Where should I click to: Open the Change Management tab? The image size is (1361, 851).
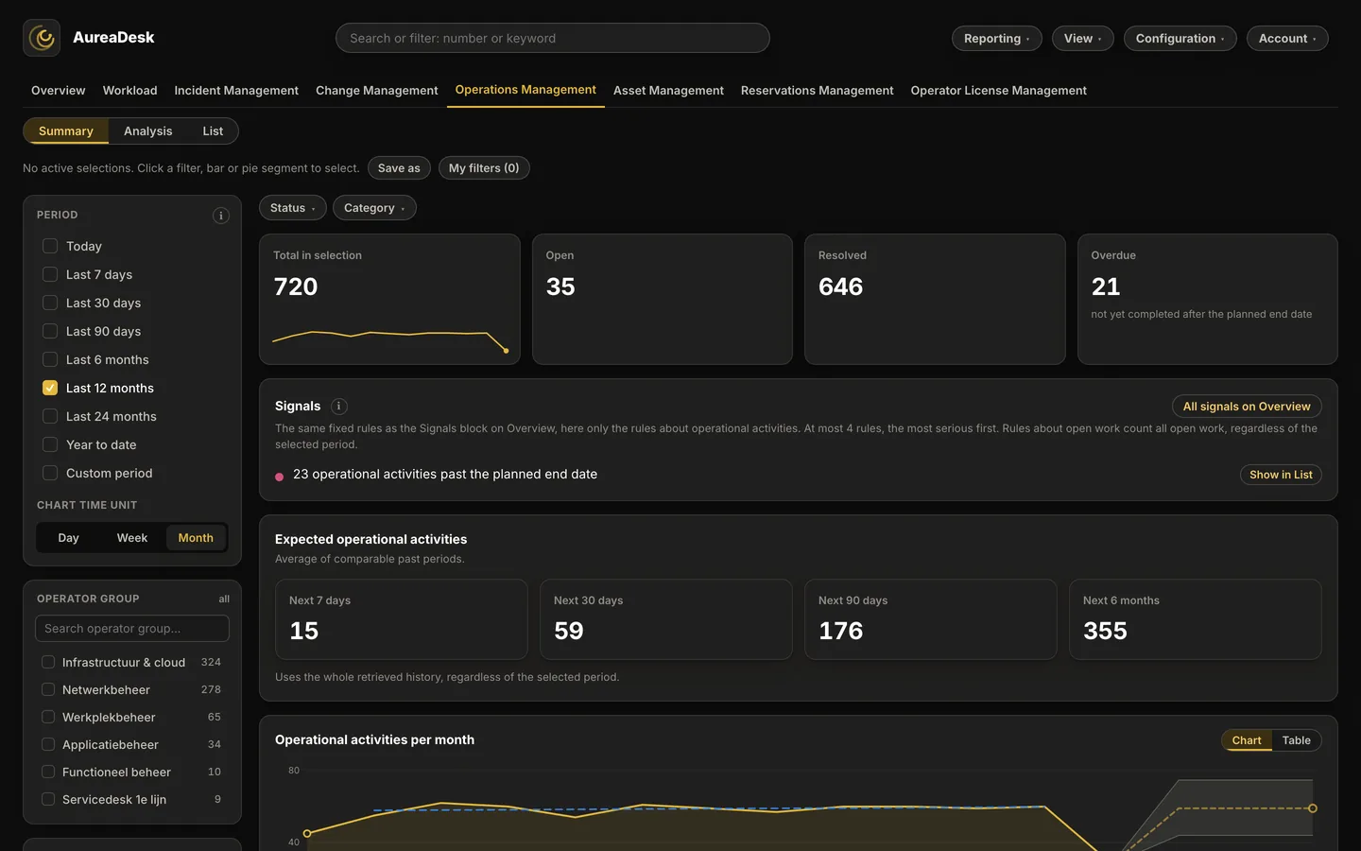pyautogui.click(x=377, y=91)
